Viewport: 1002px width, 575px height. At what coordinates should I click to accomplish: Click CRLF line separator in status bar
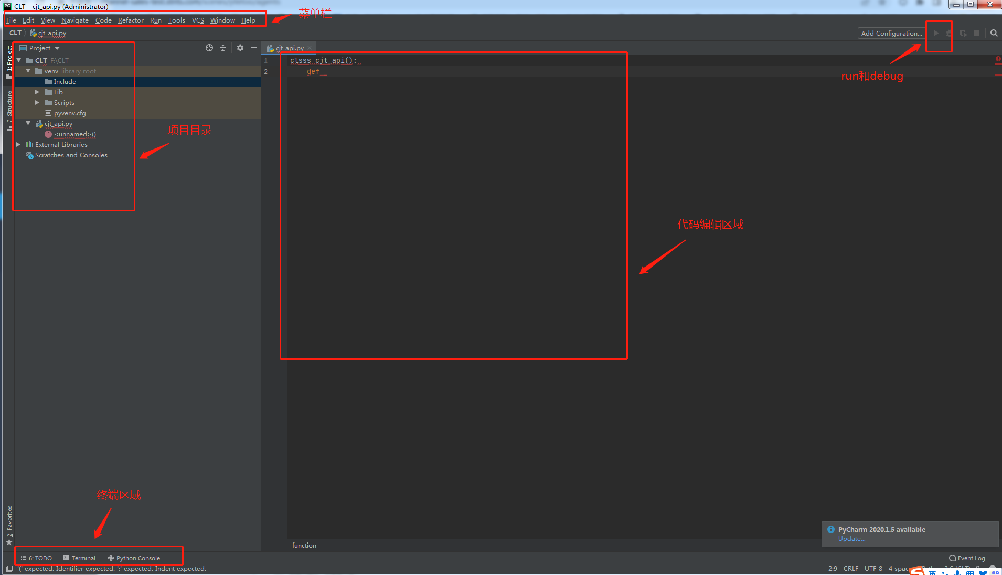851,569
